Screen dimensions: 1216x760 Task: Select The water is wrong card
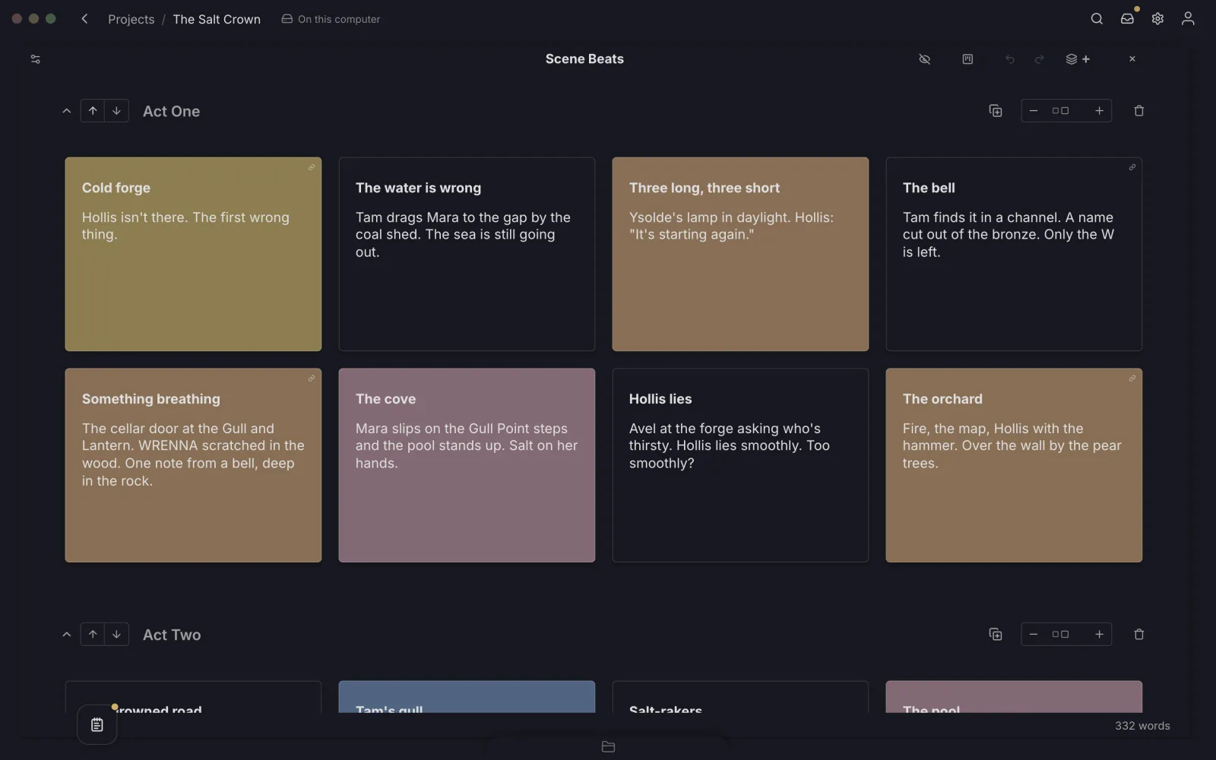coord(467,254)
